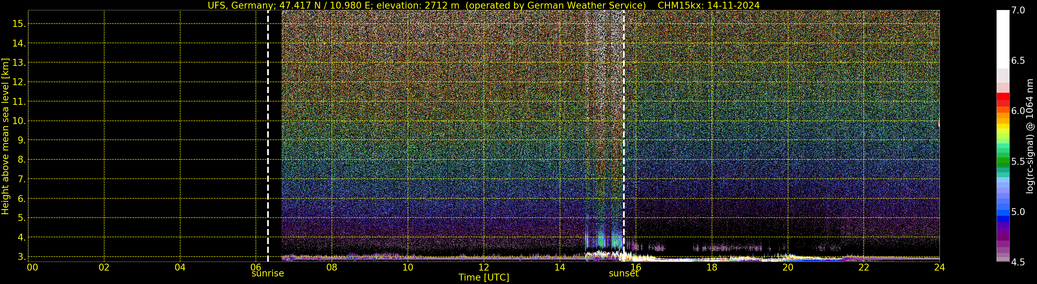This screenshot has width=1037, height=284.
Task: Click the colorbar tick value '7.0'
Action: 1018,10
